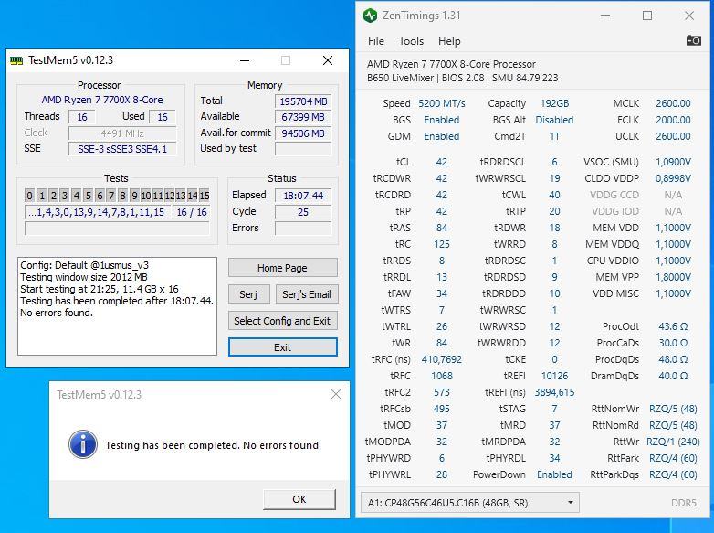Click the DDR5 label in ZenTimings

[x=684, y=503]
